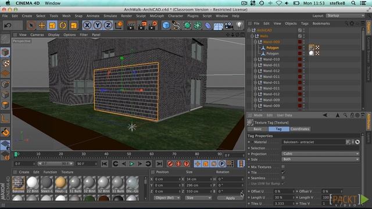Enable the Seamless checkbox

coord(283,178)
